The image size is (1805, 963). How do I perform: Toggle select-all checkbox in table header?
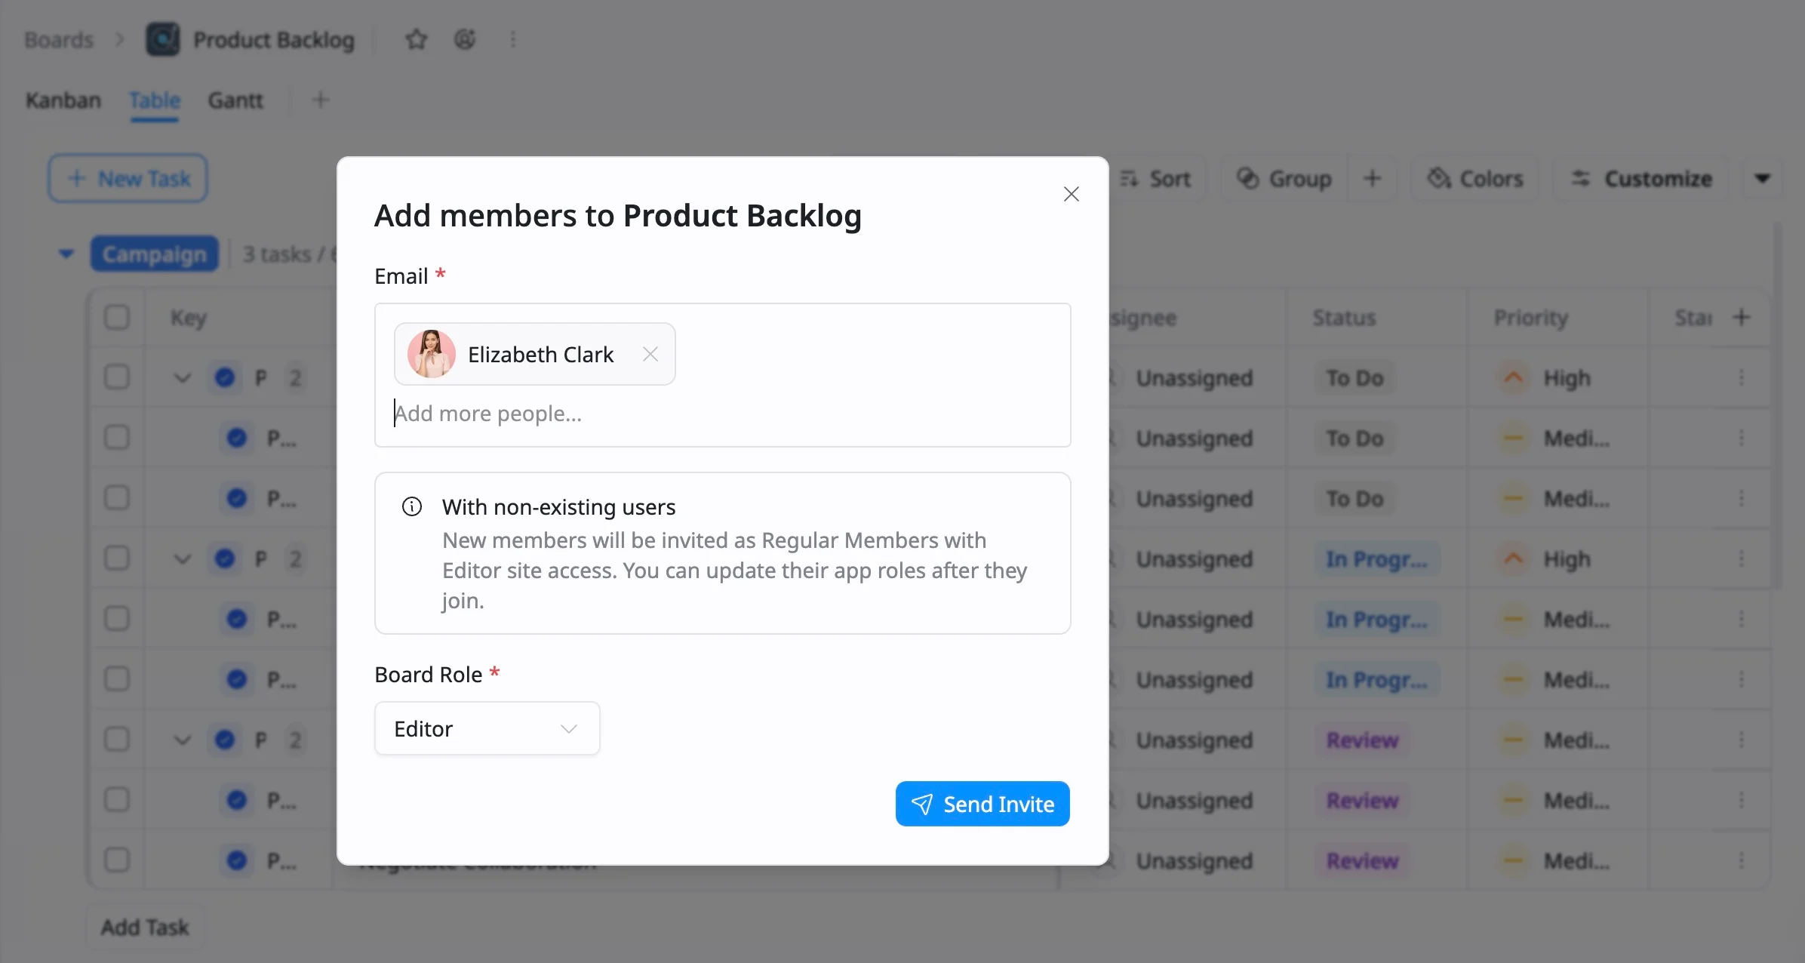tap(117, 318)
